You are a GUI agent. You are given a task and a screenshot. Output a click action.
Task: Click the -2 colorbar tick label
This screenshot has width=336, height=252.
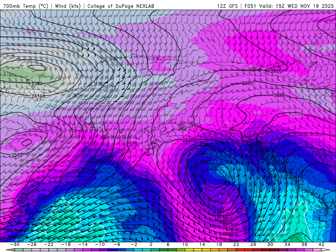(134, 244)
